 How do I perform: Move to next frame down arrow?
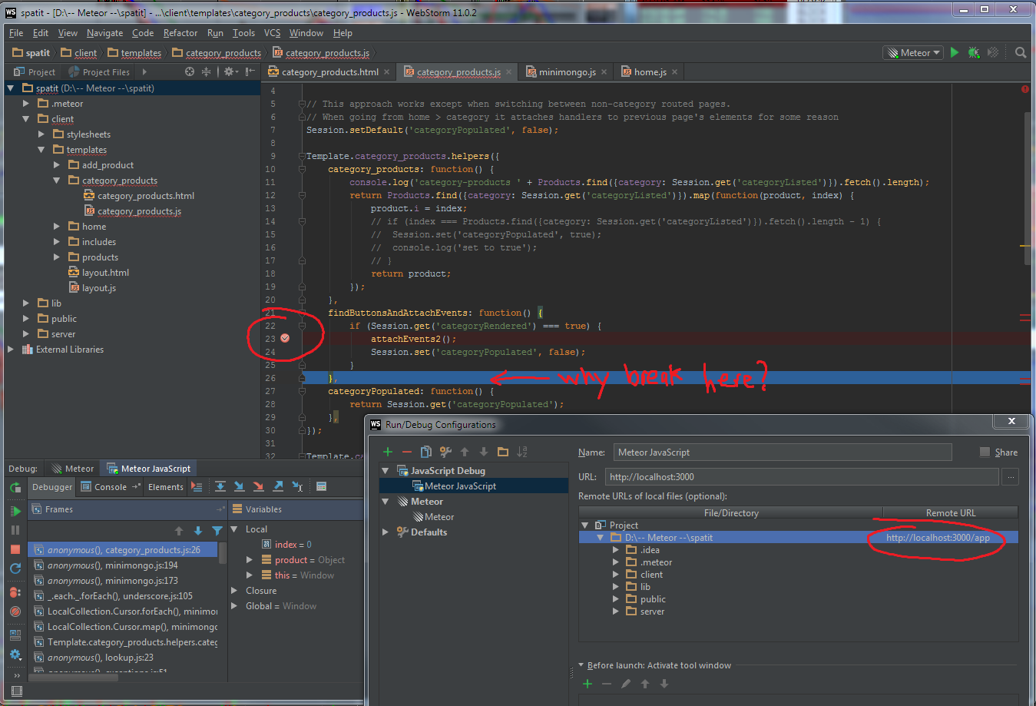[x=198, y=531]
